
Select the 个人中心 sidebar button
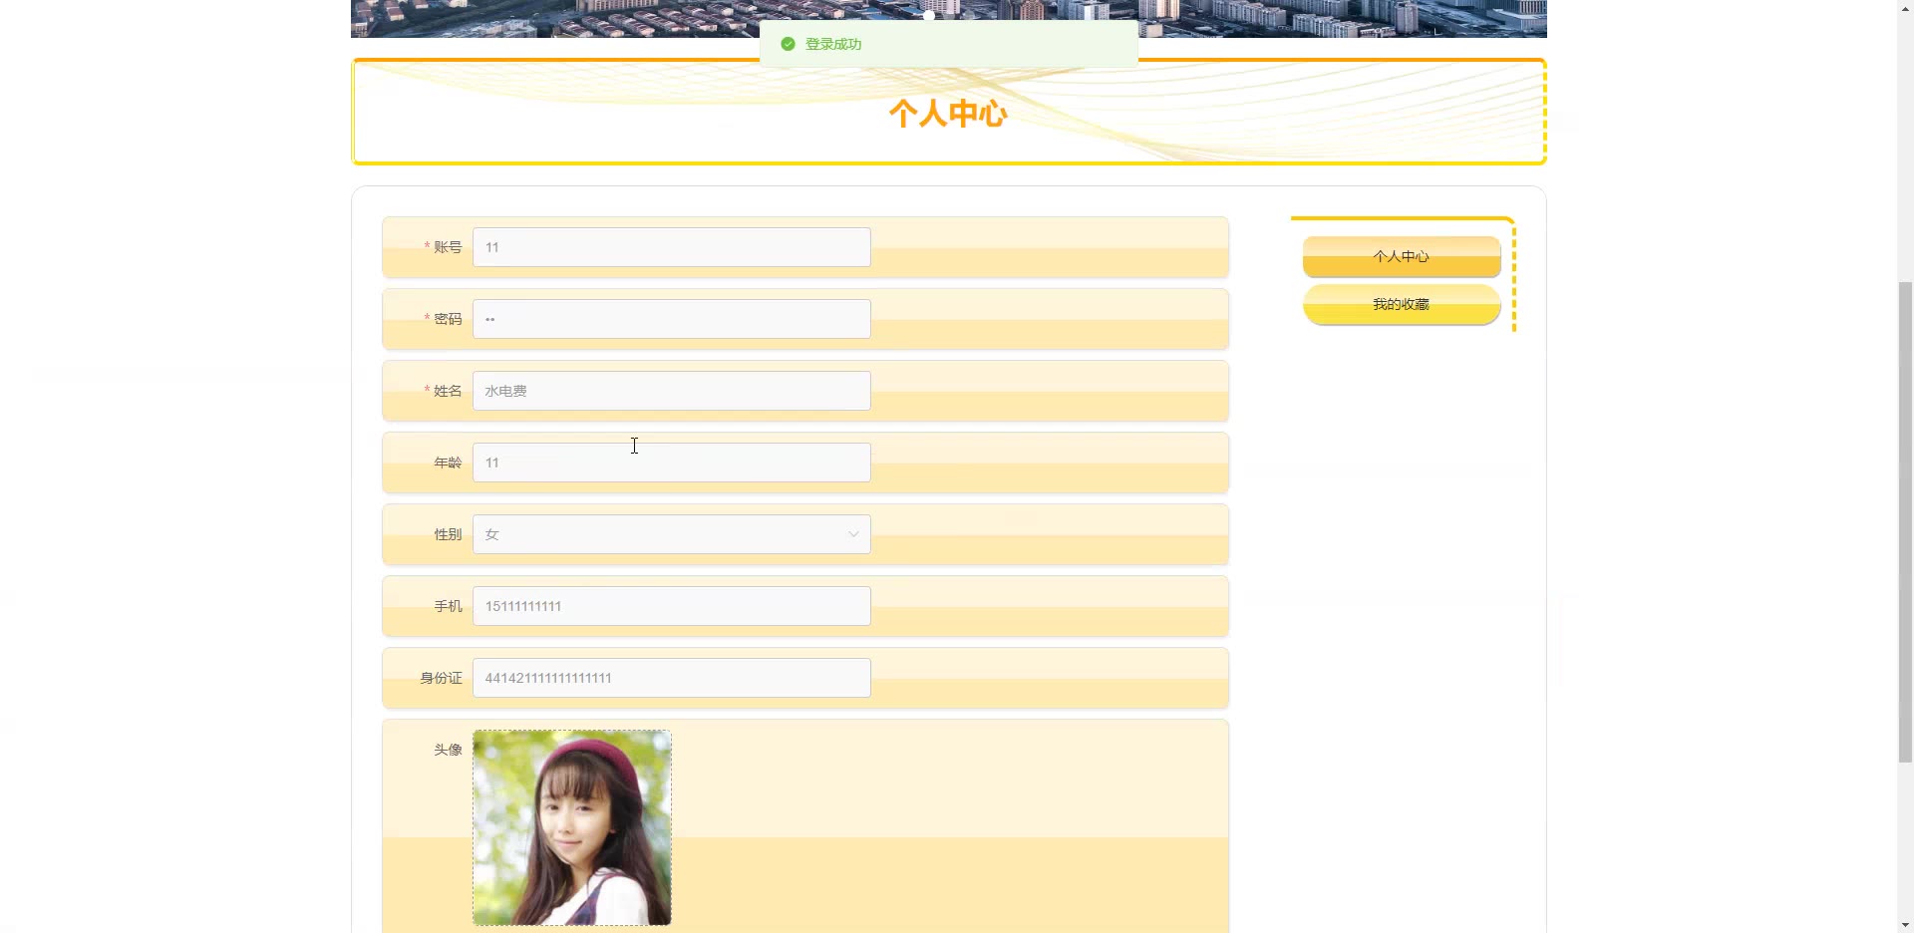coord(1401,256)
